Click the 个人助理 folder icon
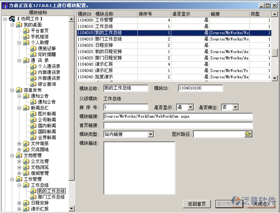 [26, 42]
